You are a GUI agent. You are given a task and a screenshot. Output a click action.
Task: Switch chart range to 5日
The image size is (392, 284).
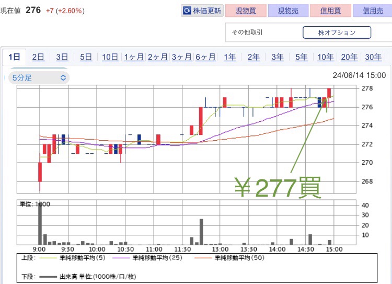point(86,57)
